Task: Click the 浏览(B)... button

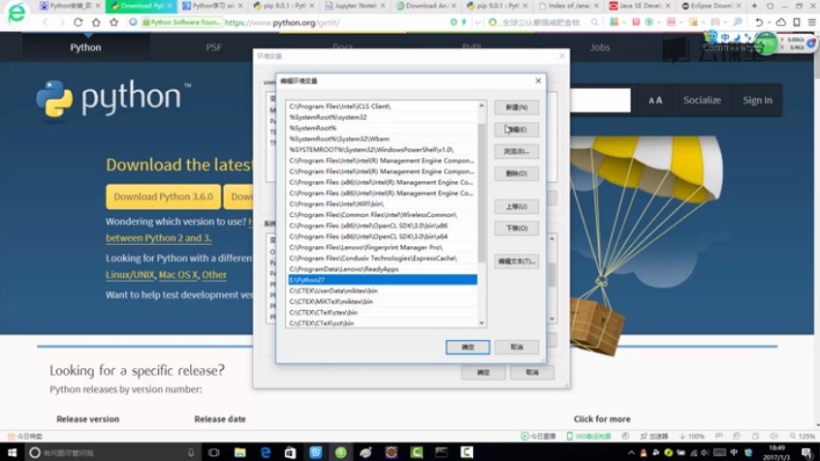Action: 517,151
